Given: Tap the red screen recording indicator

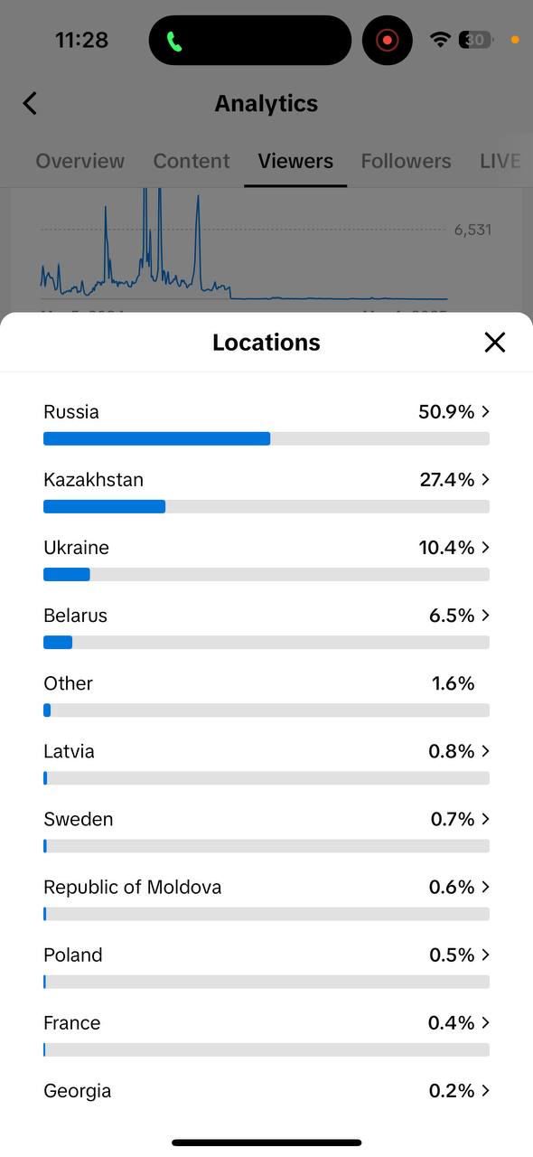Looking at the screenshot, I should 388,41.
